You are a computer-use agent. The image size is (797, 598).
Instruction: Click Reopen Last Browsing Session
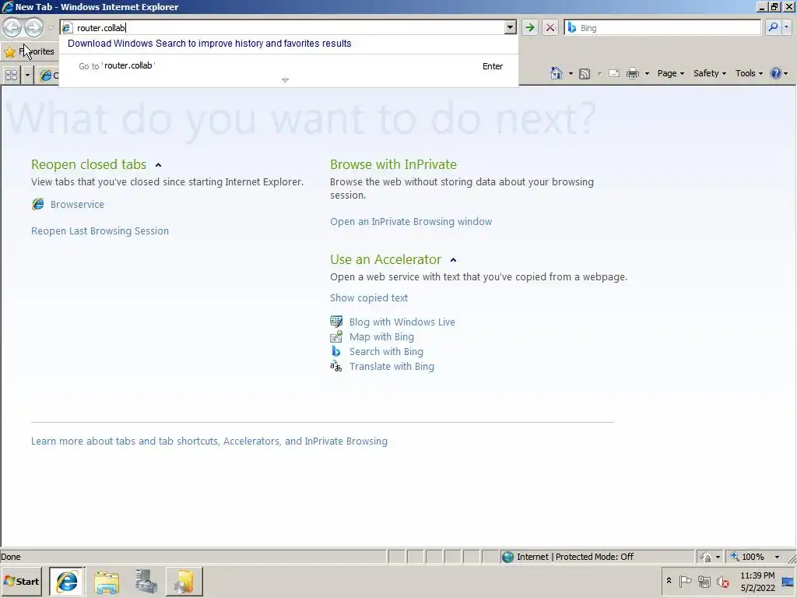100,230
